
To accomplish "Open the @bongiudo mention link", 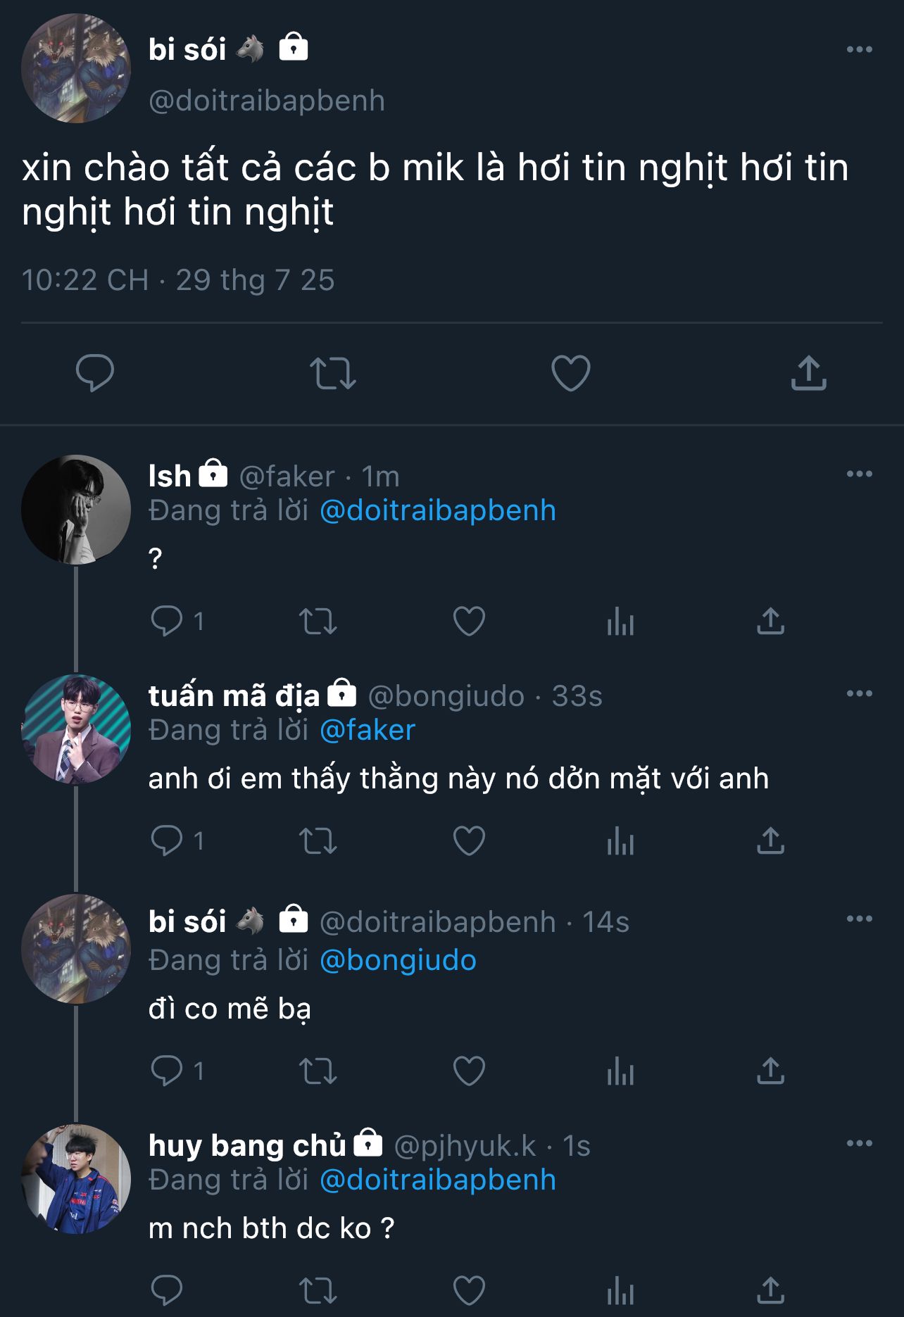I will 398,961.
